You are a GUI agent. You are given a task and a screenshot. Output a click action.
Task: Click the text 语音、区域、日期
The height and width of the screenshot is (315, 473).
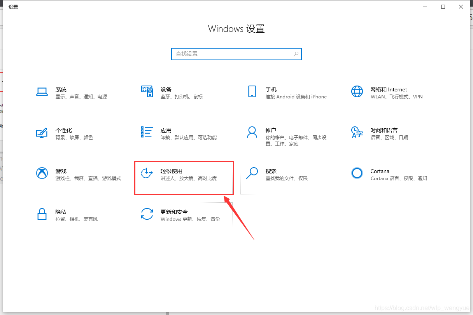click(389, 138)
